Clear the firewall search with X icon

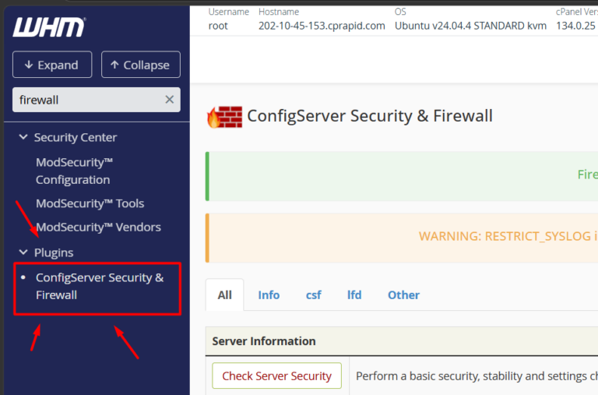coord(169,100)
